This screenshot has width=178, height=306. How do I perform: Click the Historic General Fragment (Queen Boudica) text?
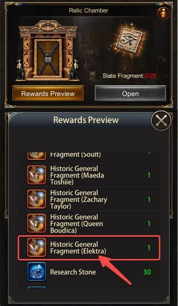pyautogui.click(x=77, y=223)
